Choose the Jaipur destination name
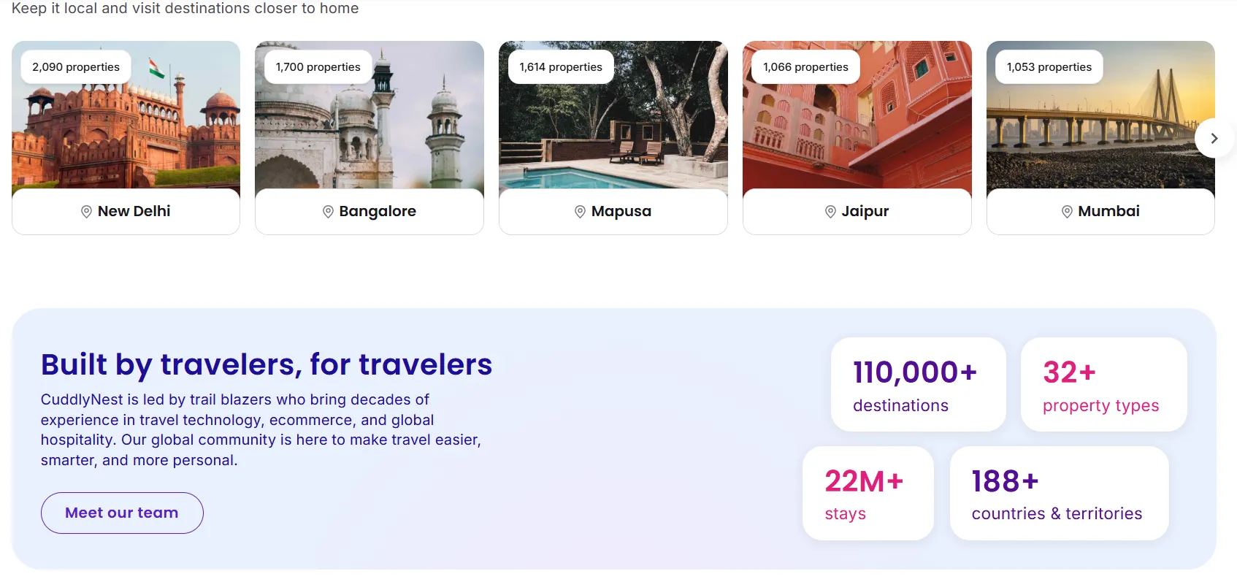Screen dimensions: 1237x582 [865, 211]
